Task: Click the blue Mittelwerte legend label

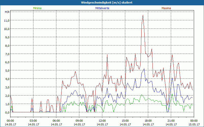Action: coord(102,8)
